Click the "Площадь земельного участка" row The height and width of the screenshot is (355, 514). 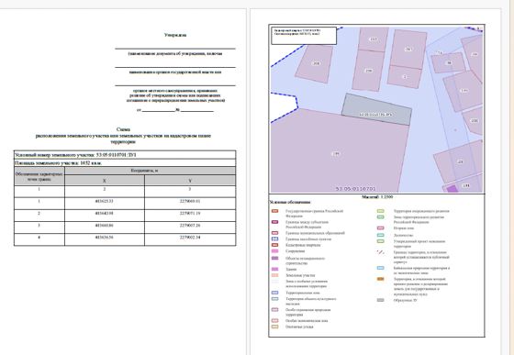coord(125,162)
